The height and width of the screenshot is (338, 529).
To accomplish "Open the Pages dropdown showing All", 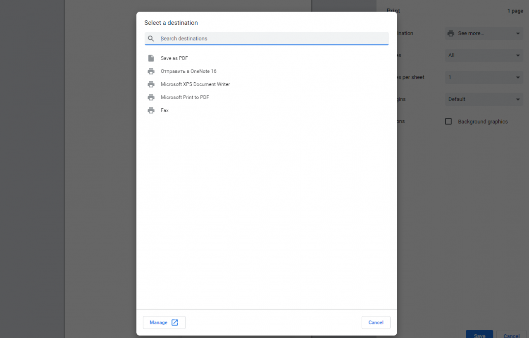I will click(484, 55).
